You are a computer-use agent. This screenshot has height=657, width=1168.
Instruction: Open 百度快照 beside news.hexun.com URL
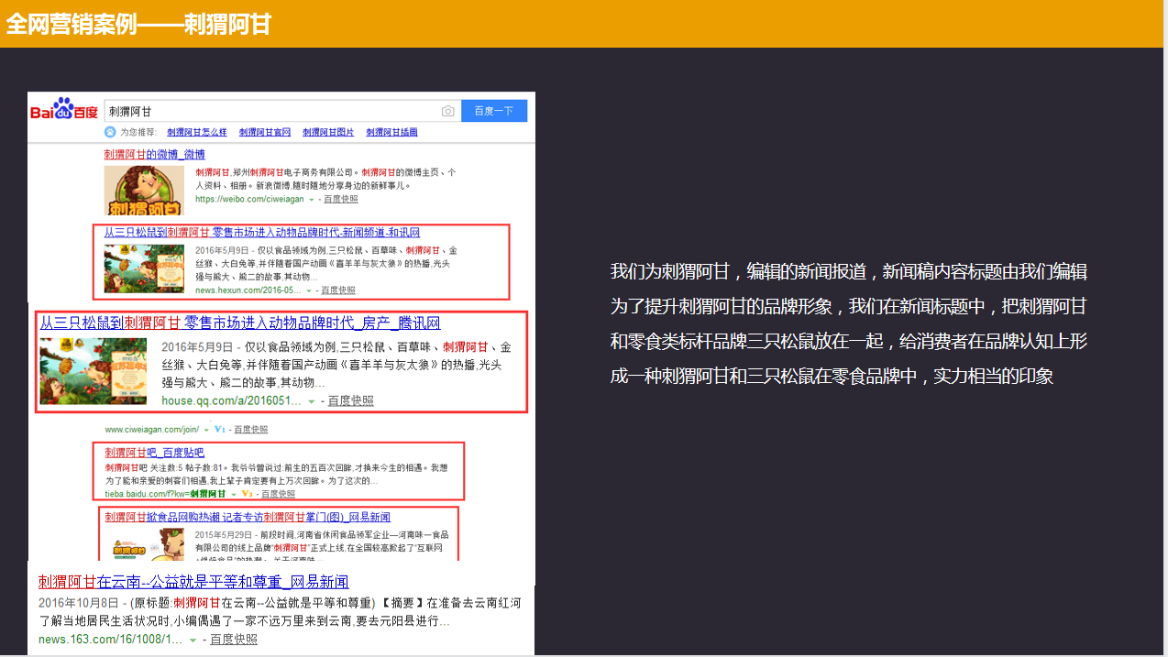click(338, 290)
